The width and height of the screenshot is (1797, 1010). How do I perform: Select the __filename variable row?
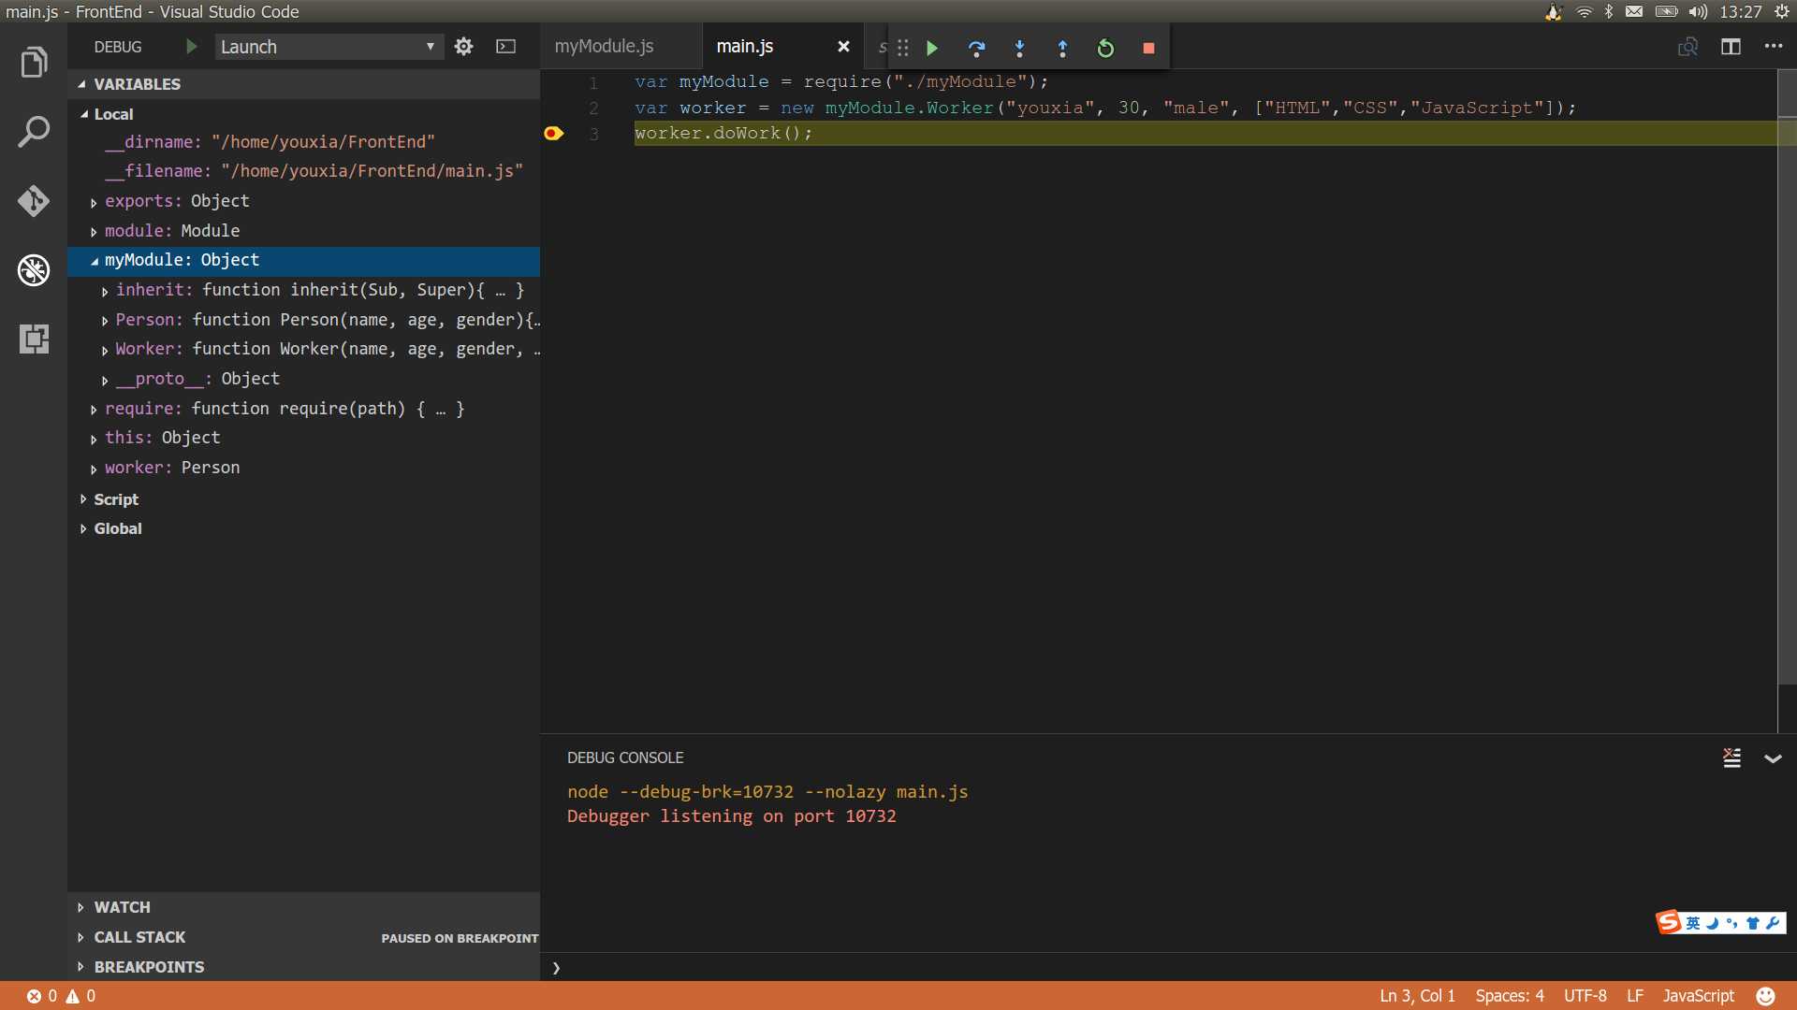point(303,171)
